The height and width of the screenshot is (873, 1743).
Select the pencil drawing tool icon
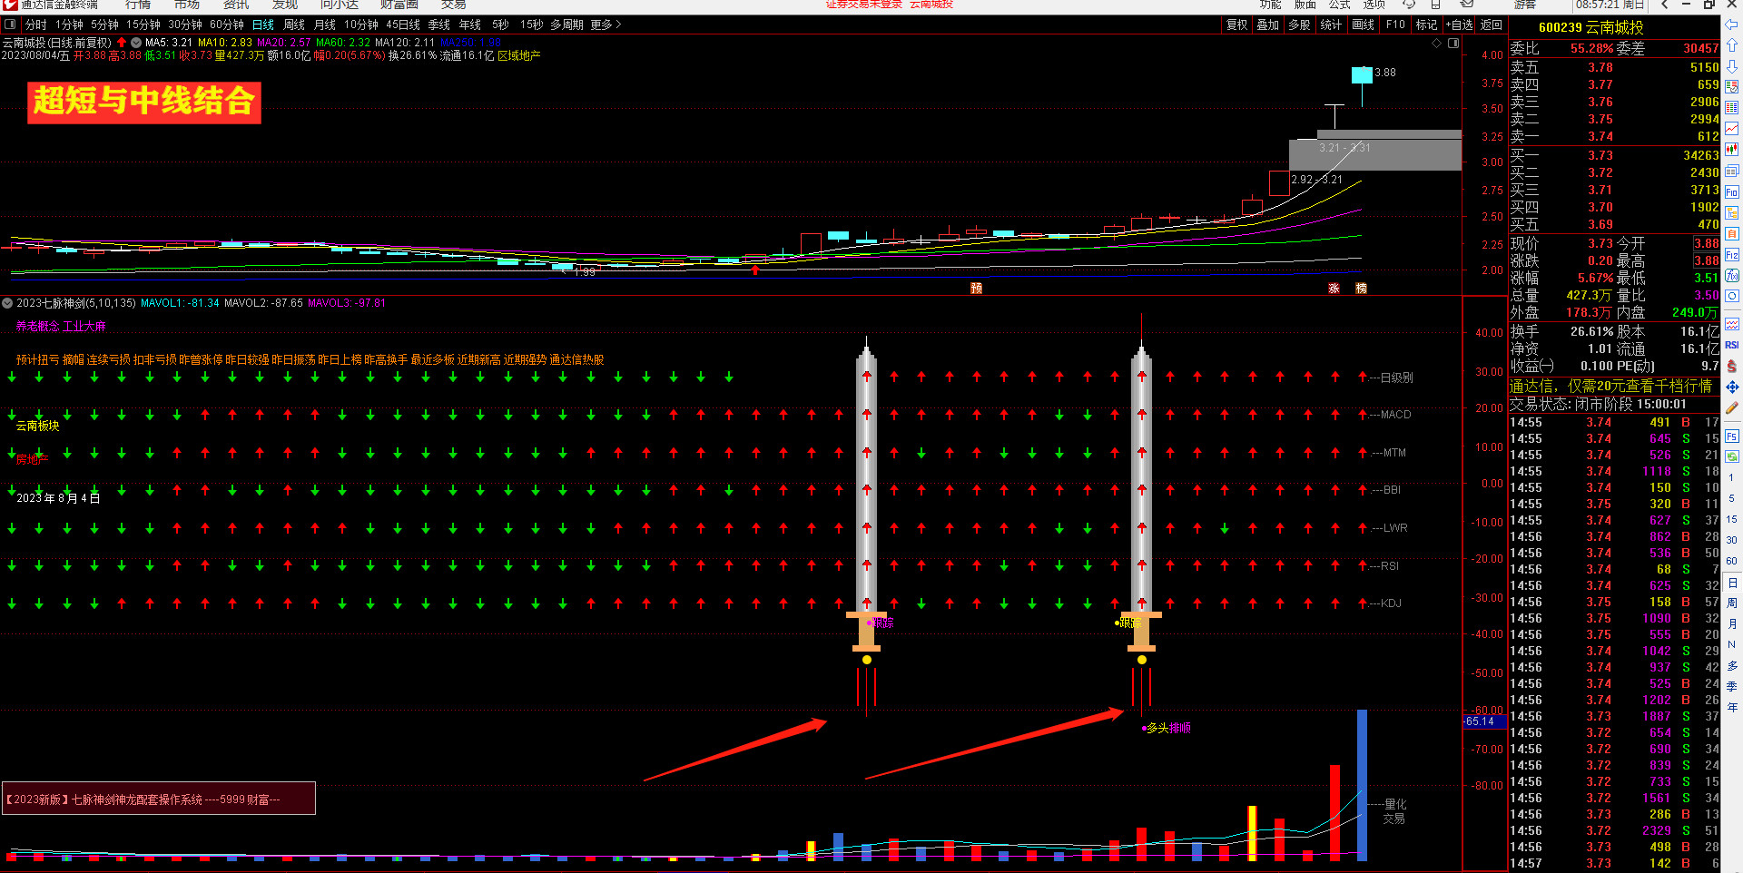pos(1732,408)
